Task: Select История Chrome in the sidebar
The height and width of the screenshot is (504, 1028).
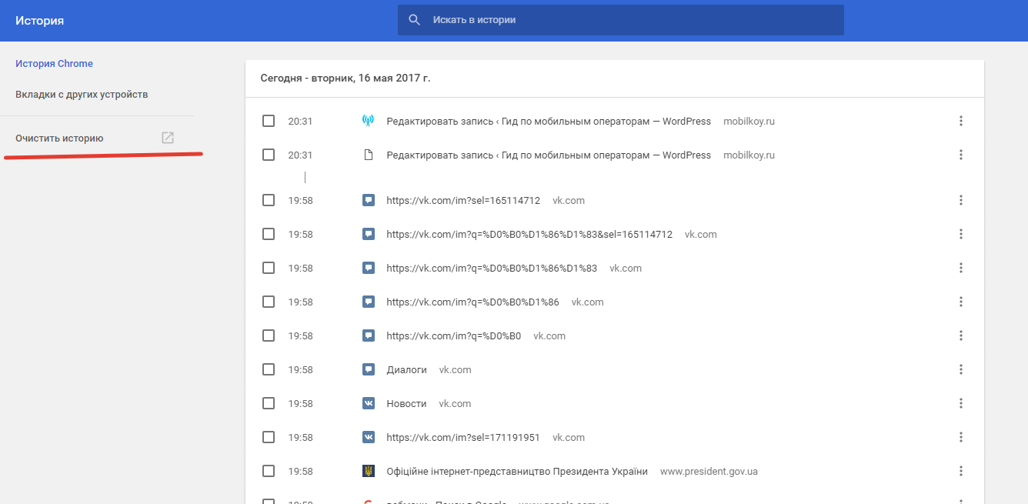Action: coord(54,64)
